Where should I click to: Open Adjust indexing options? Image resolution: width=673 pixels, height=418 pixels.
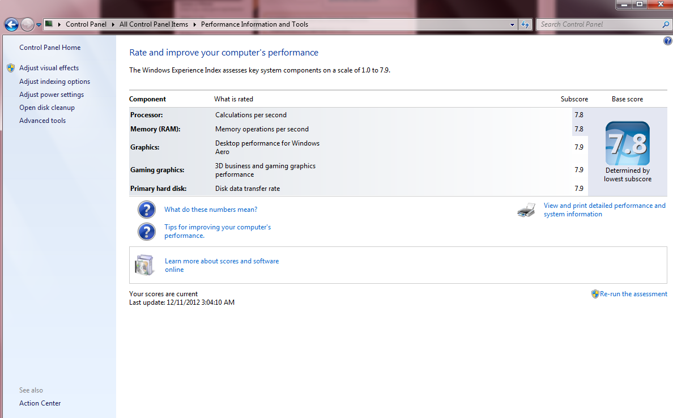pyautogui.click(x=54, y=82)
